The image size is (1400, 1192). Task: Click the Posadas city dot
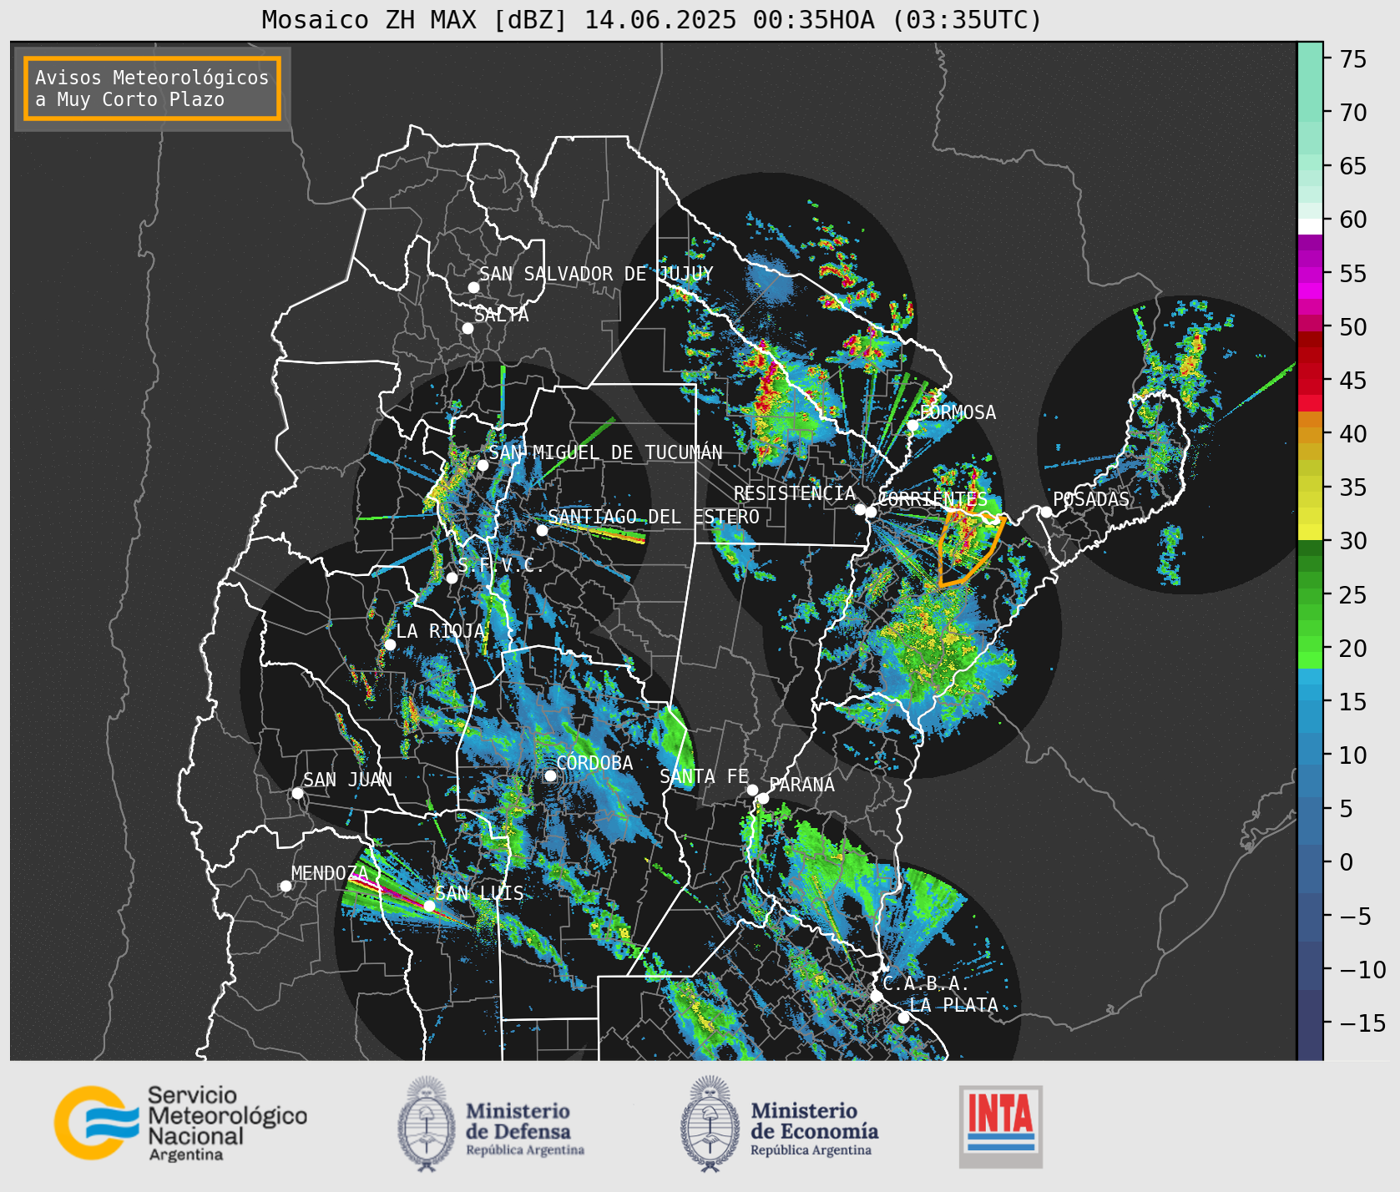coord(1046,512)
